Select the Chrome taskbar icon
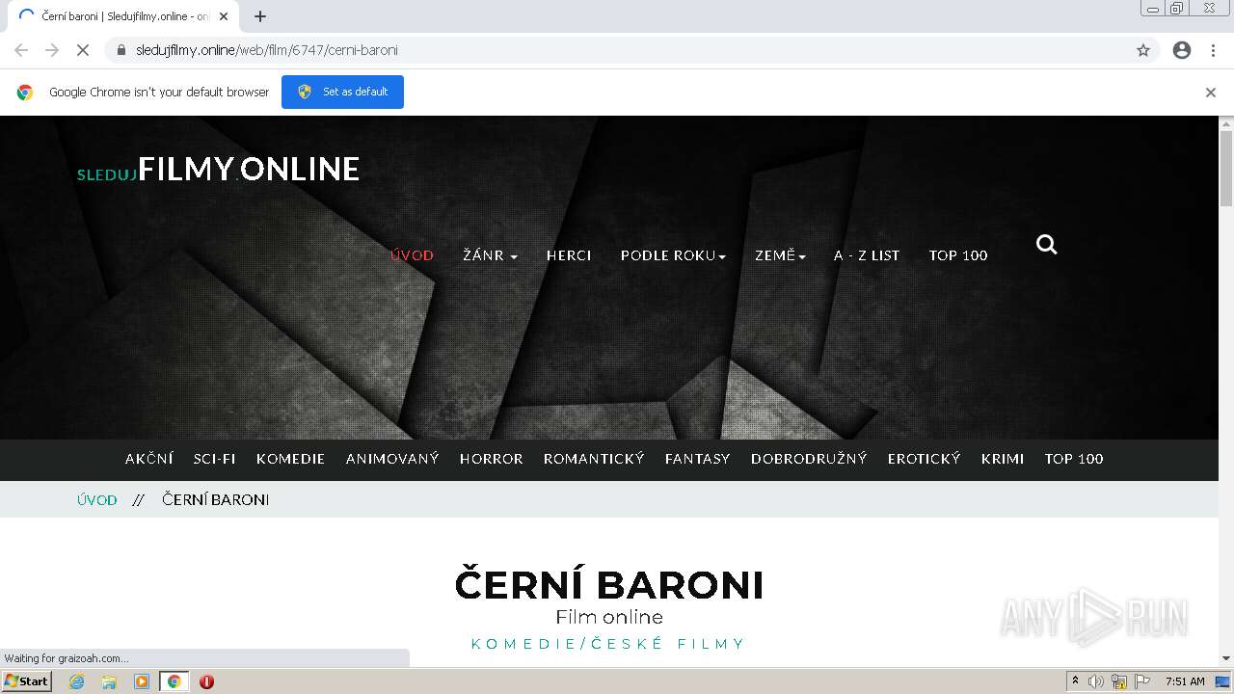 pos(174,681)
